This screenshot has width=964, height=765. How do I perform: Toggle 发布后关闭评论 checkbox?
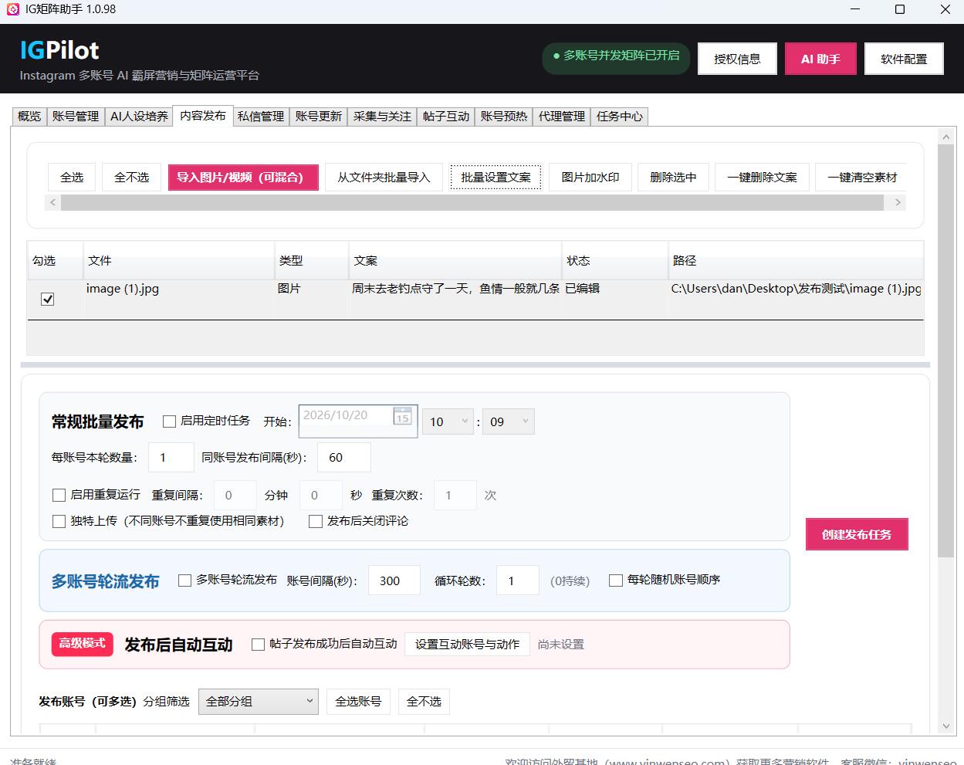[x=315, y=521]
